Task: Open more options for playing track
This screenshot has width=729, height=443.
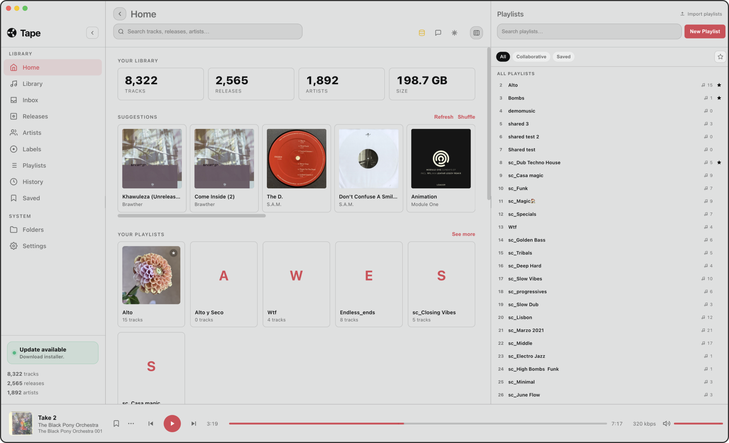Action: coord(131,423)
